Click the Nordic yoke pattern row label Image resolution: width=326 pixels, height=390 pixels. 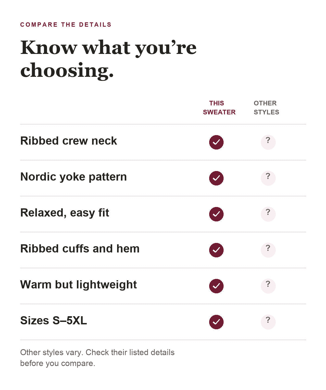73,177
